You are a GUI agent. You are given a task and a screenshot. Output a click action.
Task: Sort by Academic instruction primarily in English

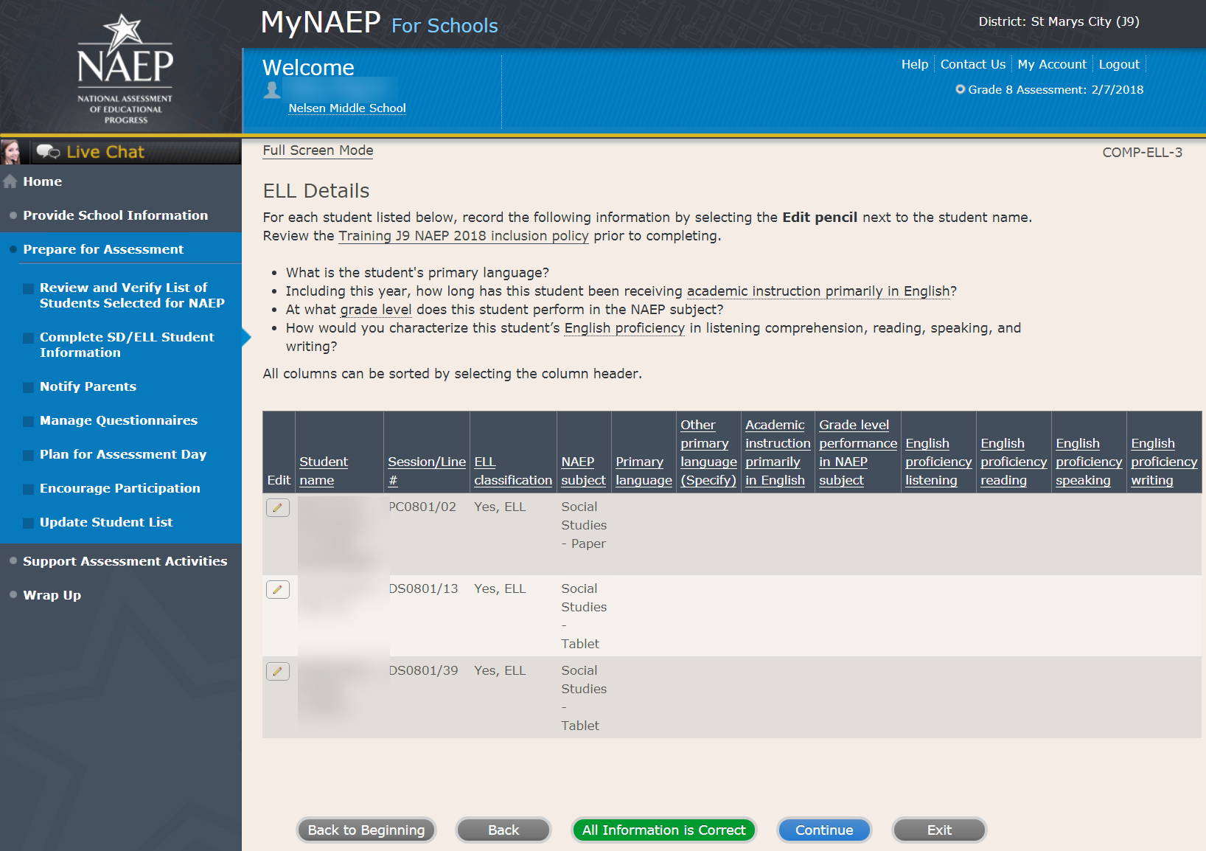pos(778,452)
